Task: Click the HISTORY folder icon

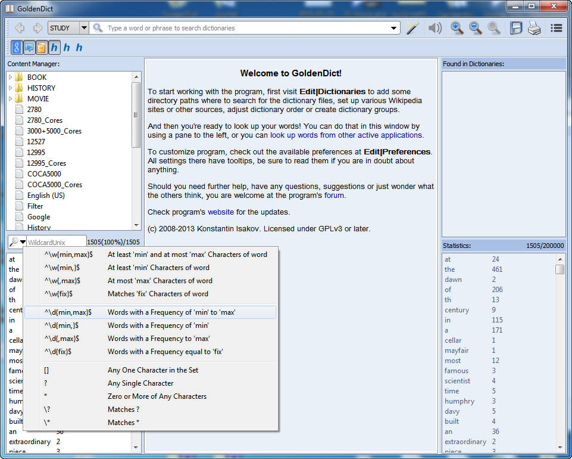Action: pos(19,88)
